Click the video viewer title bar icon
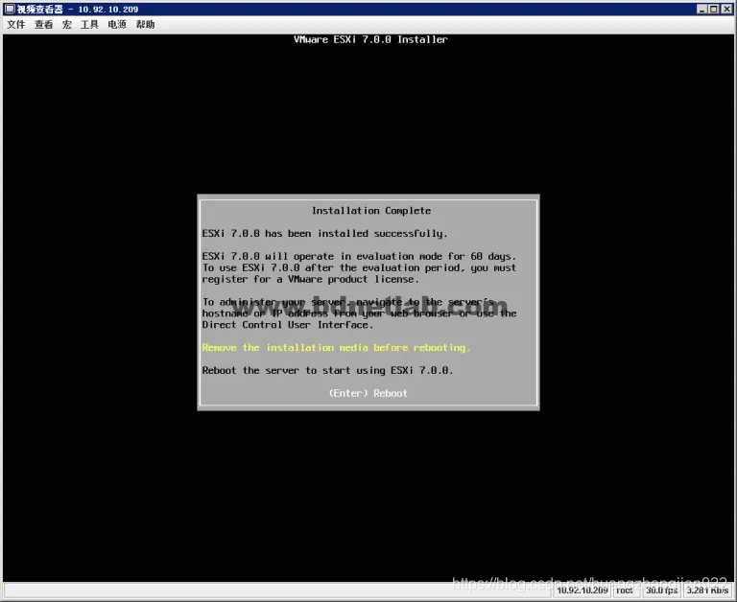This screenshot has height=602, width=737. coord(10,9)
